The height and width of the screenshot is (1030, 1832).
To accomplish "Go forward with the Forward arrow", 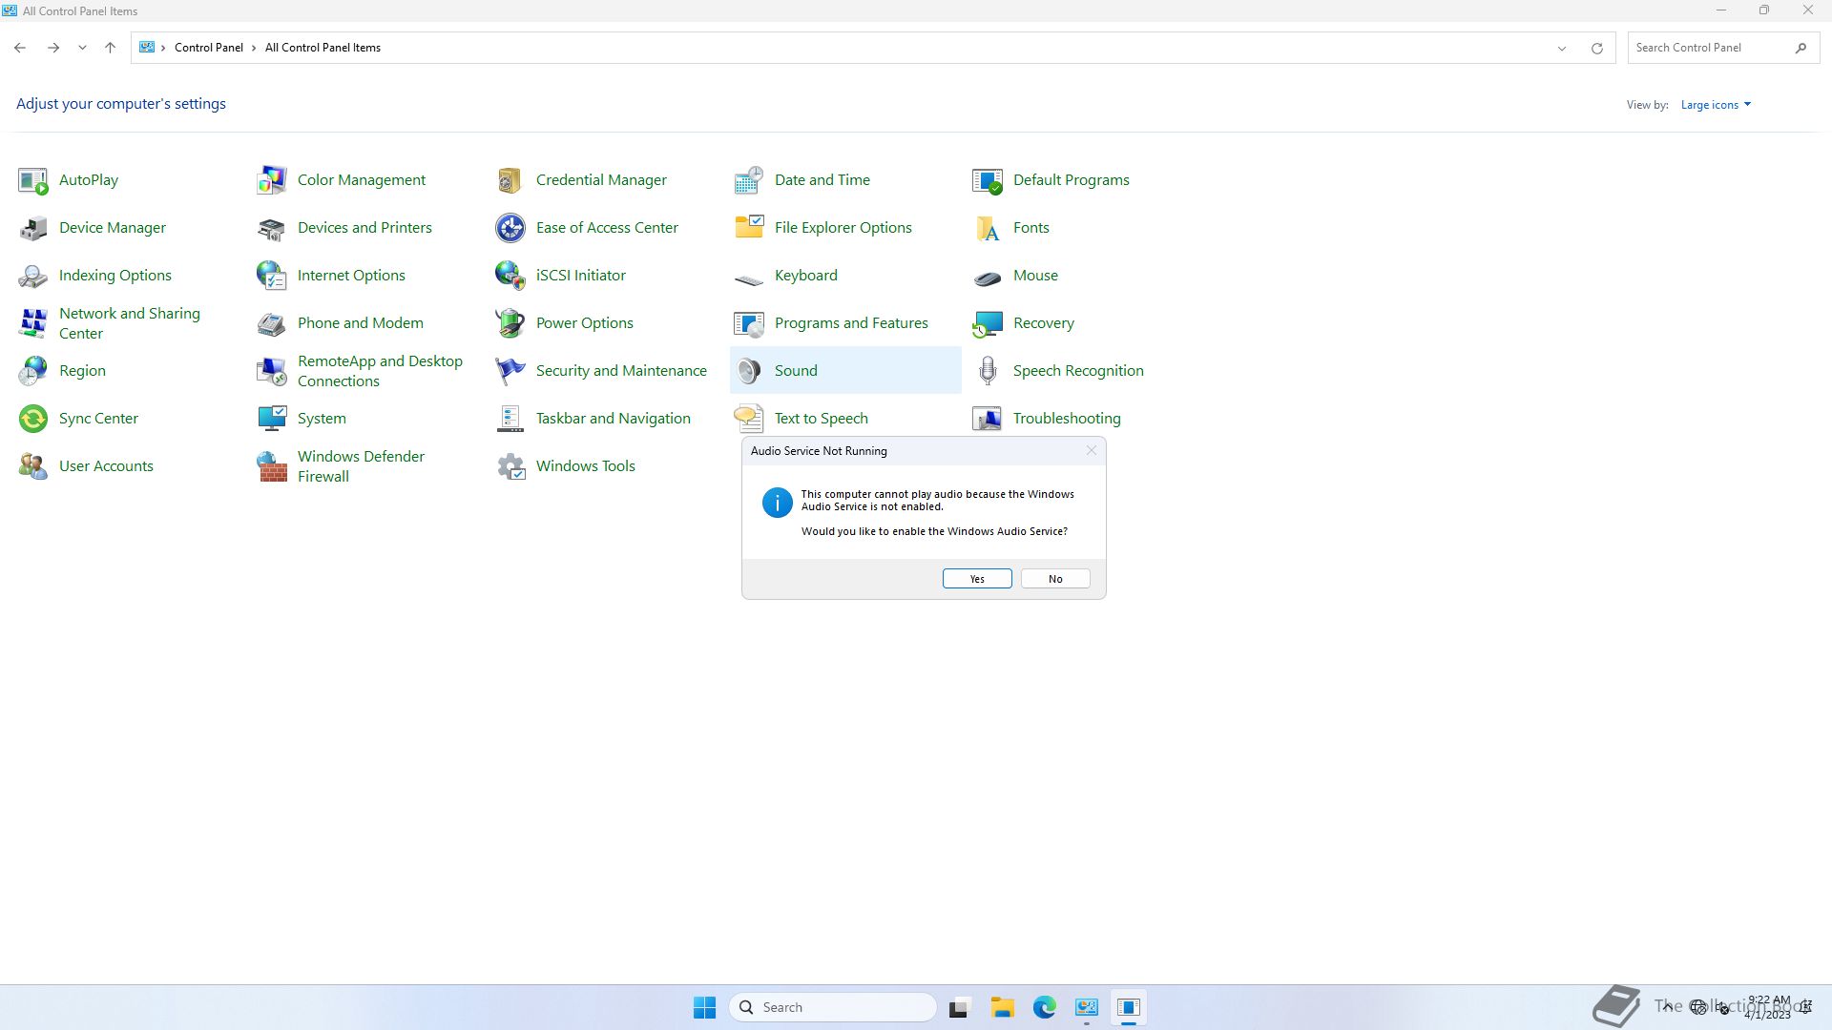I will 53,48.
